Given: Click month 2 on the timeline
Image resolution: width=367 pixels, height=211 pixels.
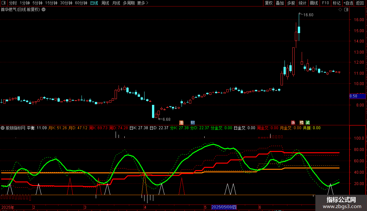Looking at the screenshot, I should 34,207.
